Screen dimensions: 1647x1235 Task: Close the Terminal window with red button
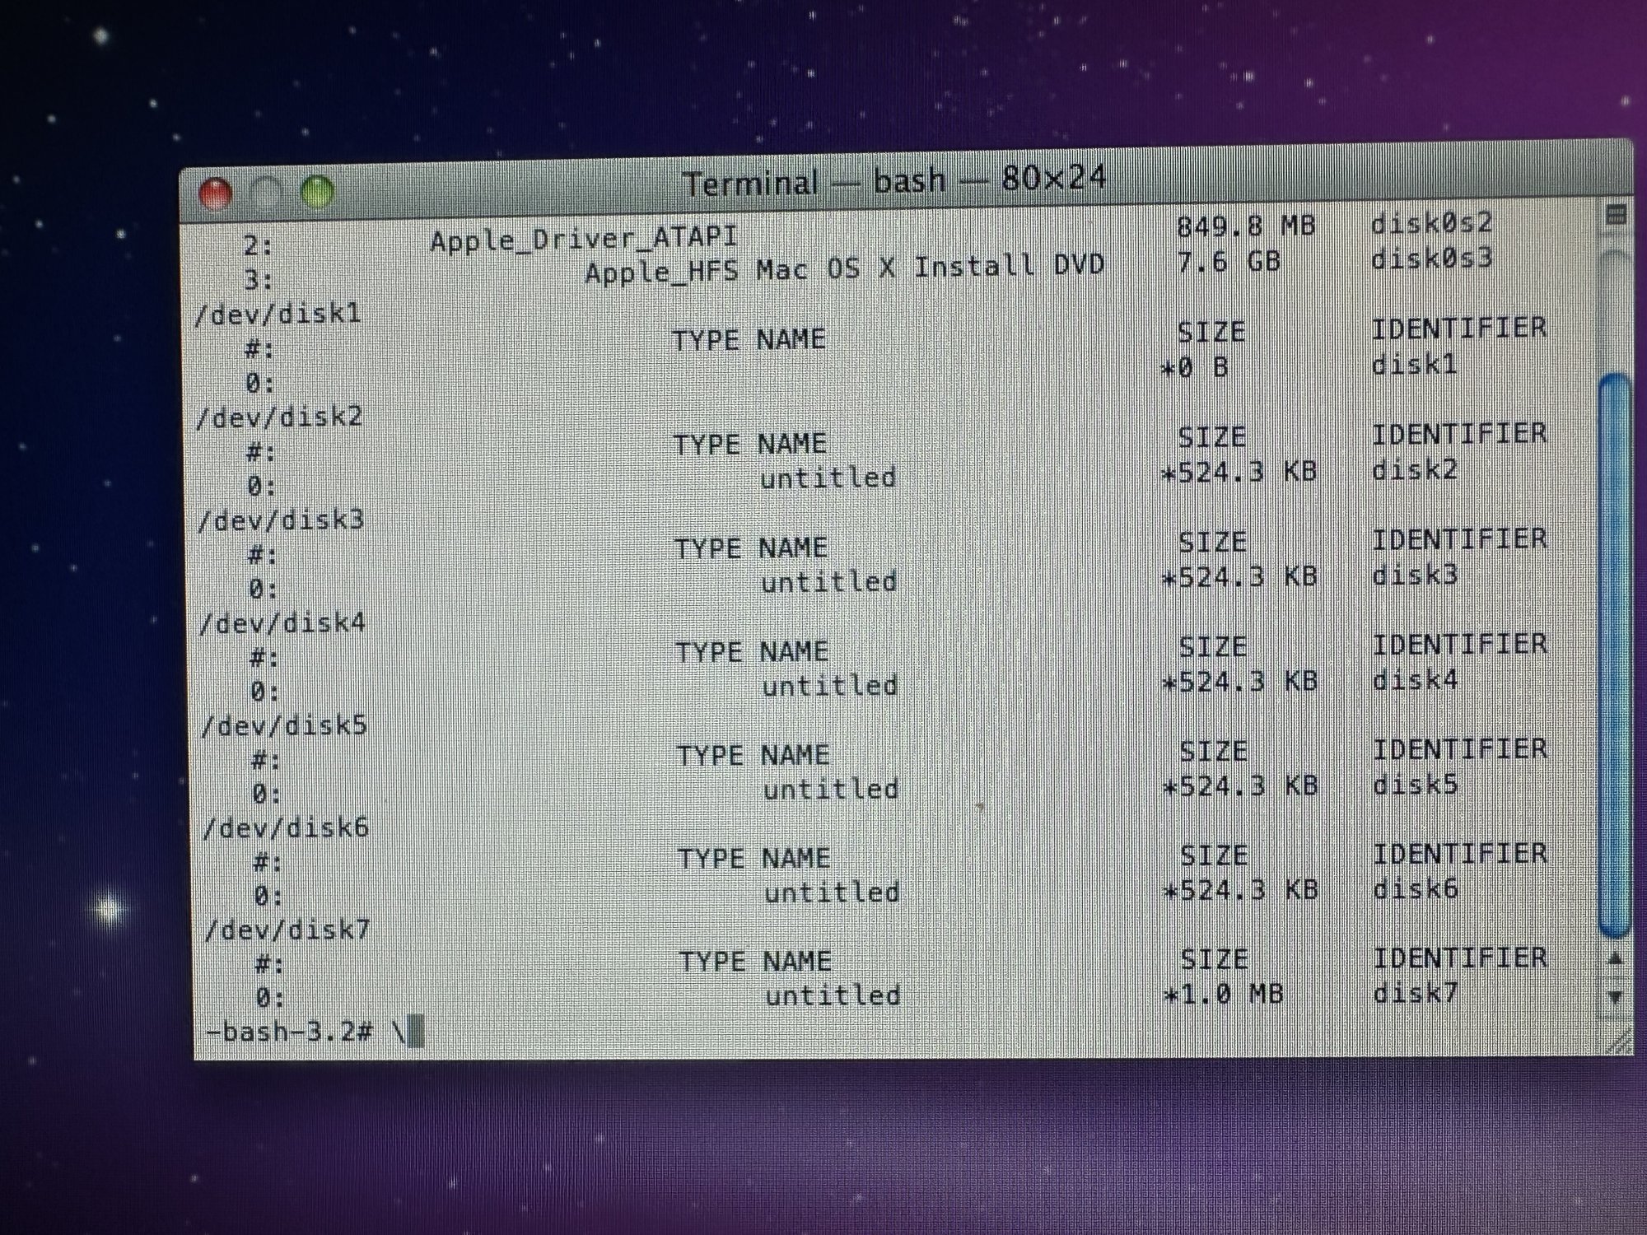coord(217,194)
